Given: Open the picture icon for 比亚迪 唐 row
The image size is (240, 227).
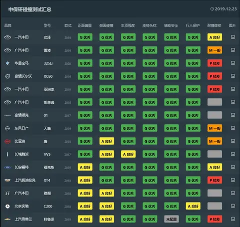Looking at the screenshot, I should coord(233,141).
